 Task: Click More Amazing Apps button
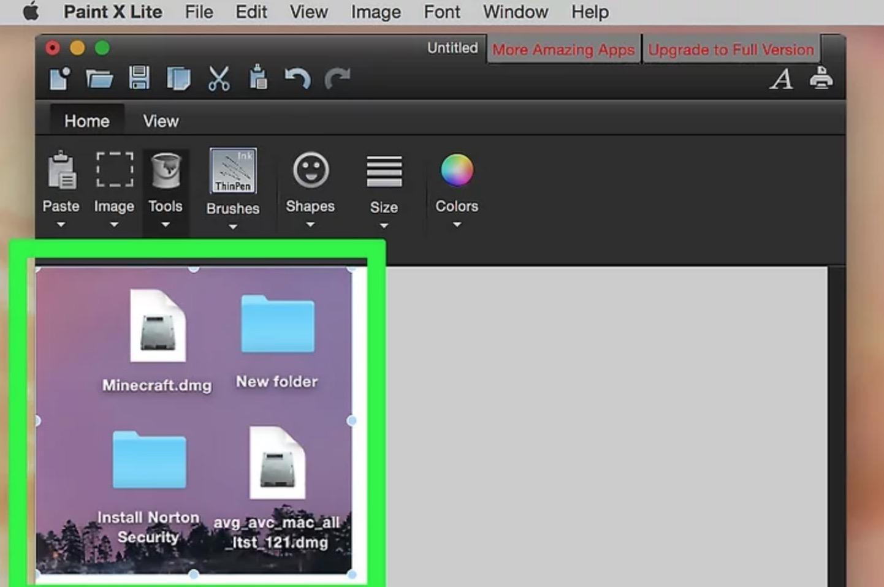(x=563, y=50)
